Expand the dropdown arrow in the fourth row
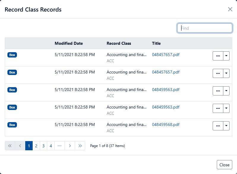This screenshot has height=174, width=237. pos(226,108)
